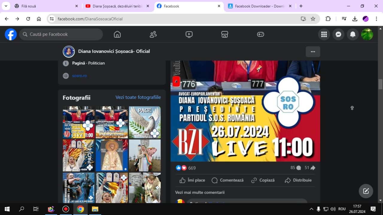This screenshot has height=215, width=383.
Task: Open the Chrome extensions puzzle icon
Action: pyautogui.click(x=328, y=19)
